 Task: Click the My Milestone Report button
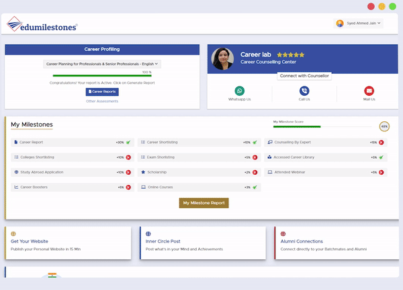[x=204, y=203]
